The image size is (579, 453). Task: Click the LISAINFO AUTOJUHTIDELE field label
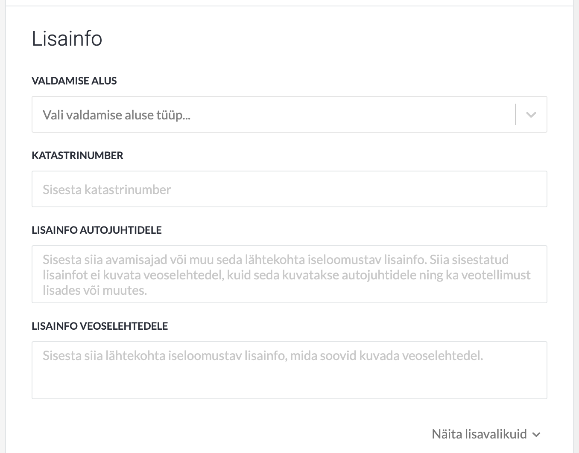coord(96,230)
